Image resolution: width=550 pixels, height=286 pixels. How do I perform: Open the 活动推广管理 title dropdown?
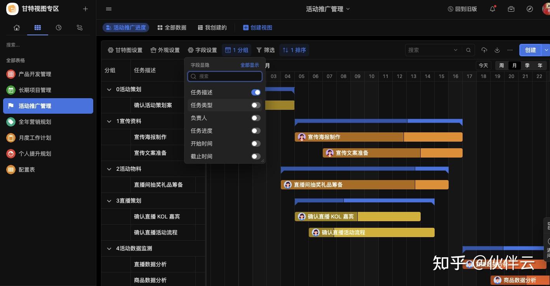(x=328, y=9)
